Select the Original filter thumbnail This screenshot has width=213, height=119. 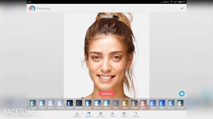pos(33,103)
